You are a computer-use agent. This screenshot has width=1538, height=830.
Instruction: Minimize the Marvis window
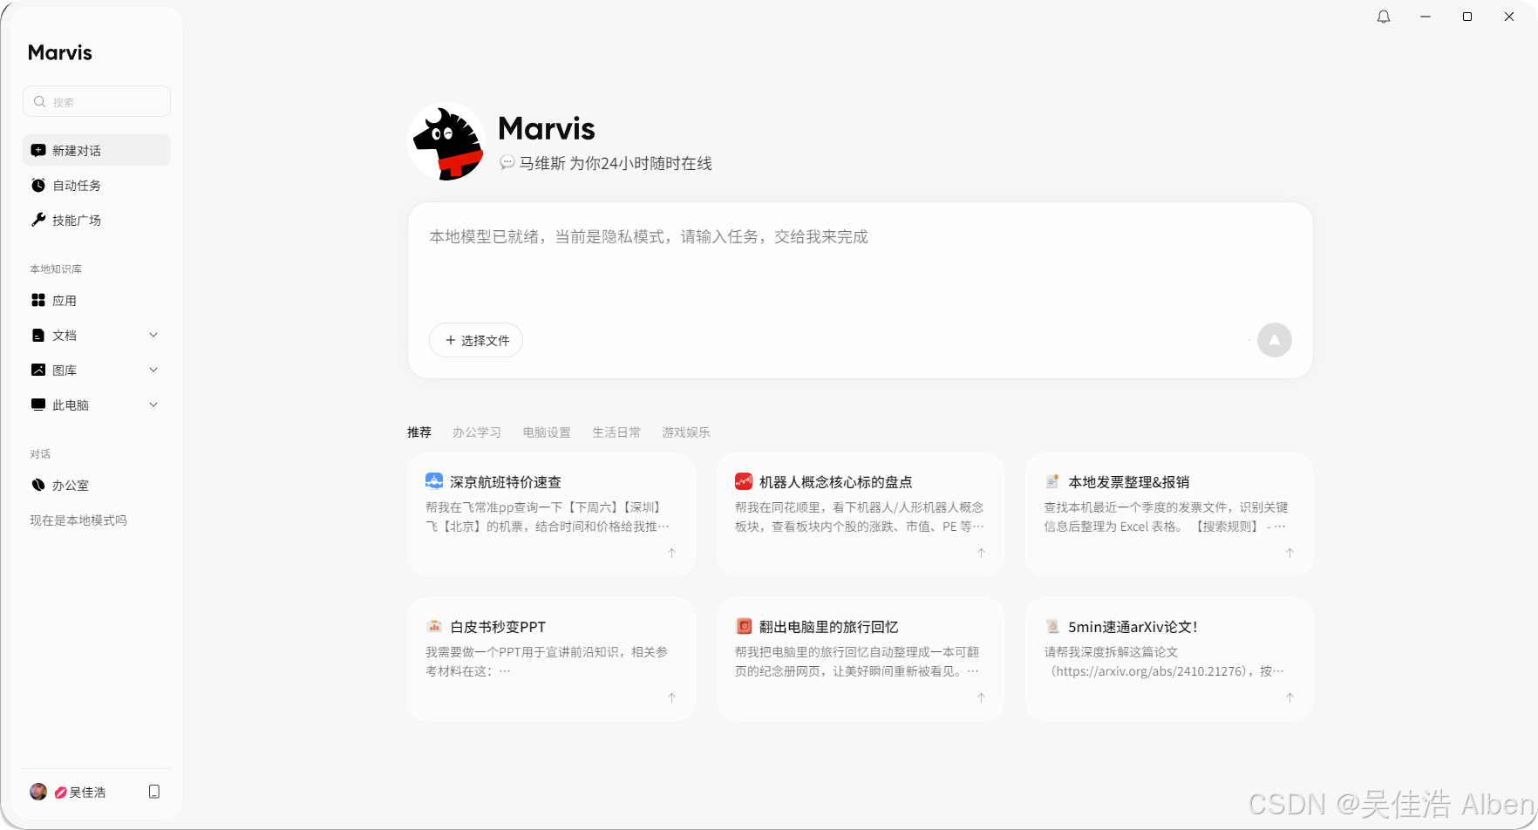[1426, 17]
